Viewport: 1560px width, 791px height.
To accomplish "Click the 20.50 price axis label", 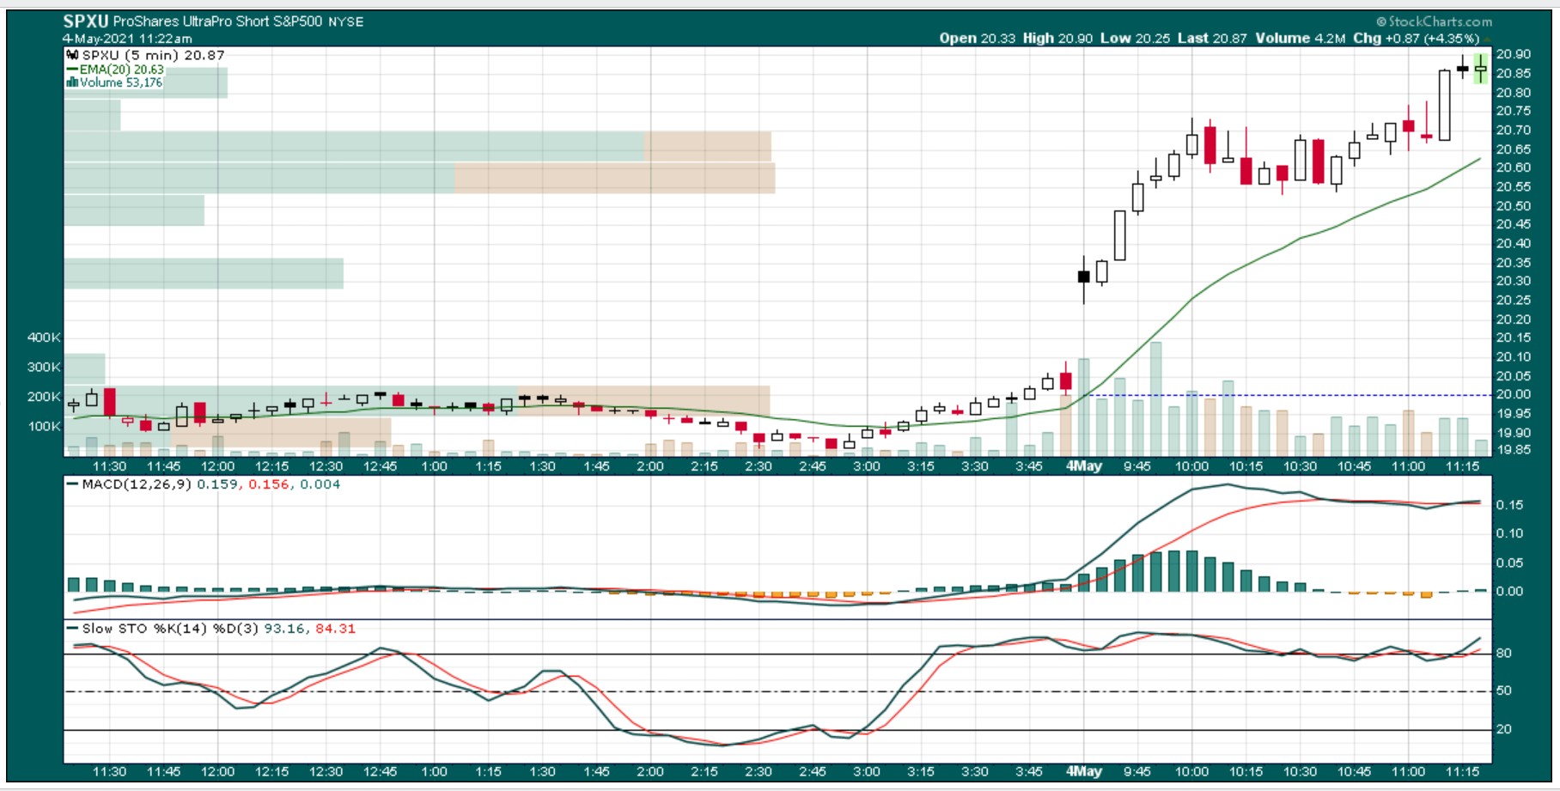I will (x=1513, y=206).
